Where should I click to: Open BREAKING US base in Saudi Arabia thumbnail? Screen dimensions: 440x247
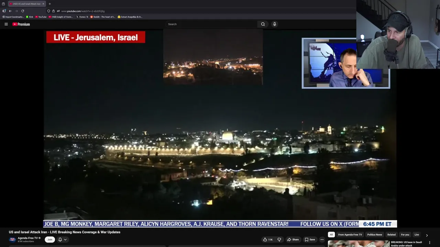pos(359,244)
